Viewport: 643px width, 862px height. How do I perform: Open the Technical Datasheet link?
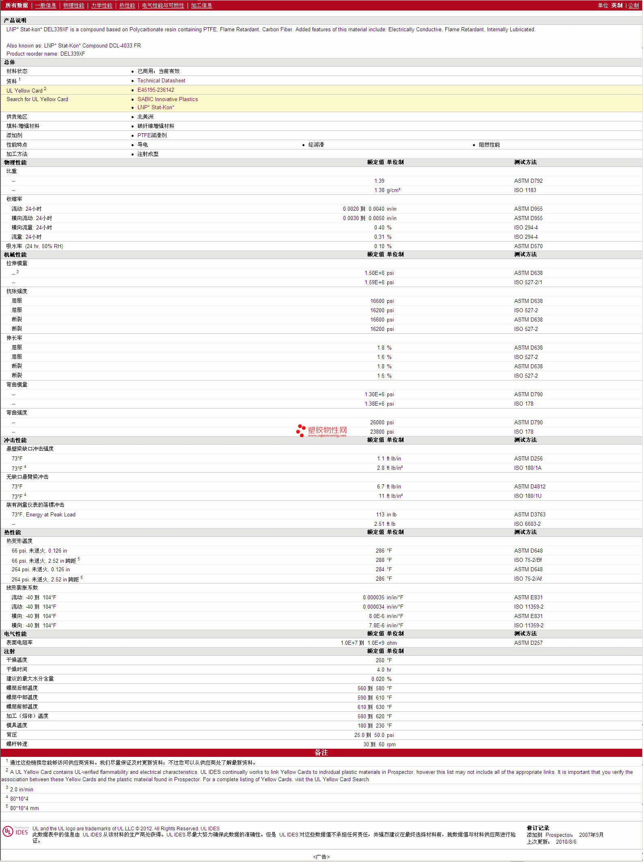(x=161, y=81)
